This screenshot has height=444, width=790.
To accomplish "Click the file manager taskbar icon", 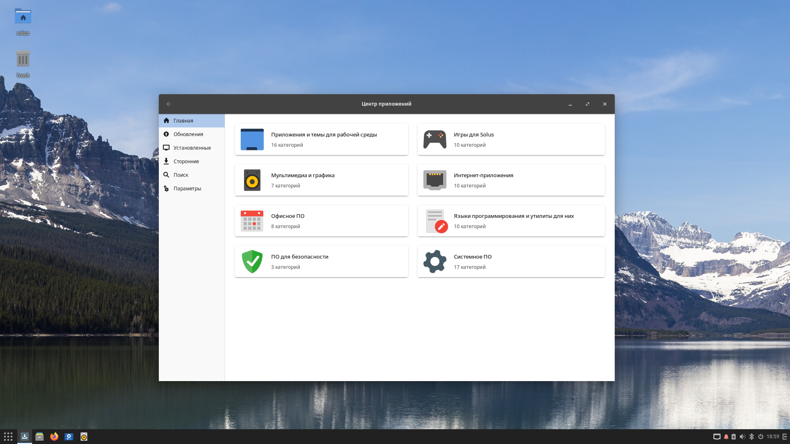I will (39, 437).
